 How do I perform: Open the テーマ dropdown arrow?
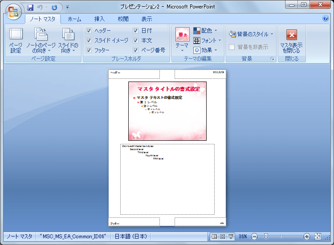click(182, 51)
